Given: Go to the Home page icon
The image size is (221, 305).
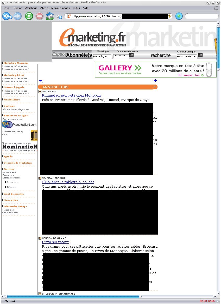Looking at the screenshot, I should 50,16.
